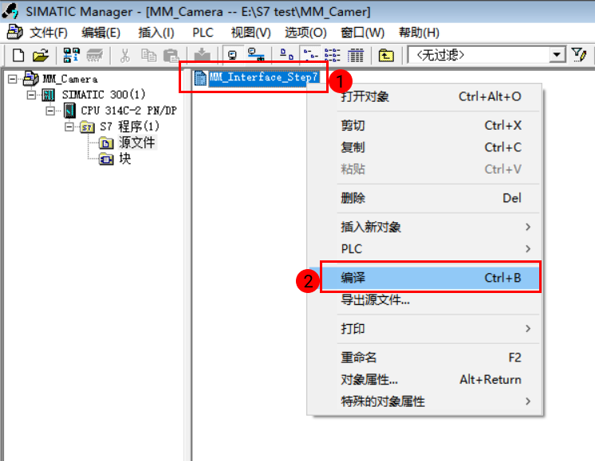Click the SIMATIC Manager menu bar document icon
This screenshot has height=461, width=595.
coord(14,32)
